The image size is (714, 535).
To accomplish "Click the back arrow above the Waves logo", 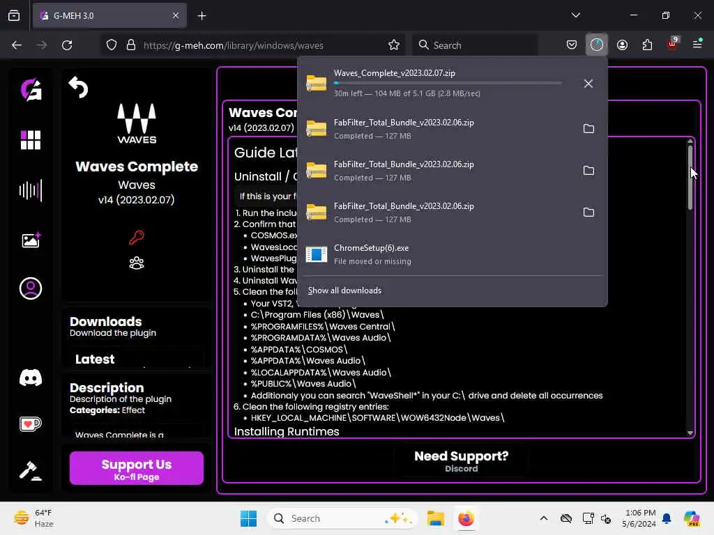I will 78,87.
